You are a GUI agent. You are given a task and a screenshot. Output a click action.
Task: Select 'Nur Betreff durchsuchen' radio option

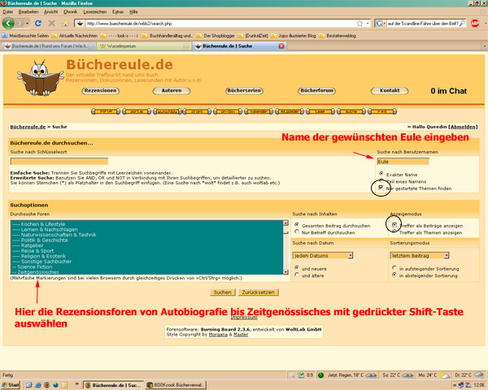pyautogui.click(x=297, y=232)
